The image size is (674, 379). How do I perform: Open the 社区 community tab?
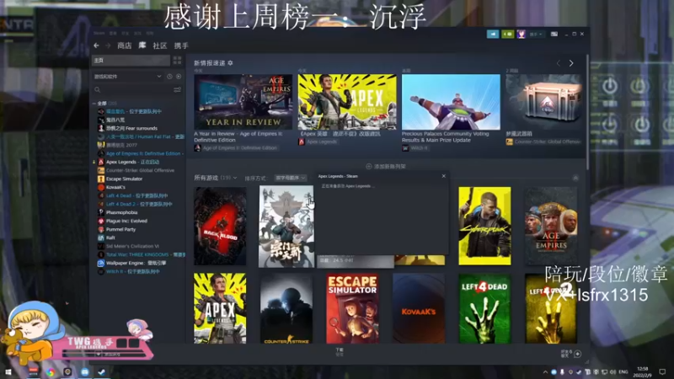160,45
